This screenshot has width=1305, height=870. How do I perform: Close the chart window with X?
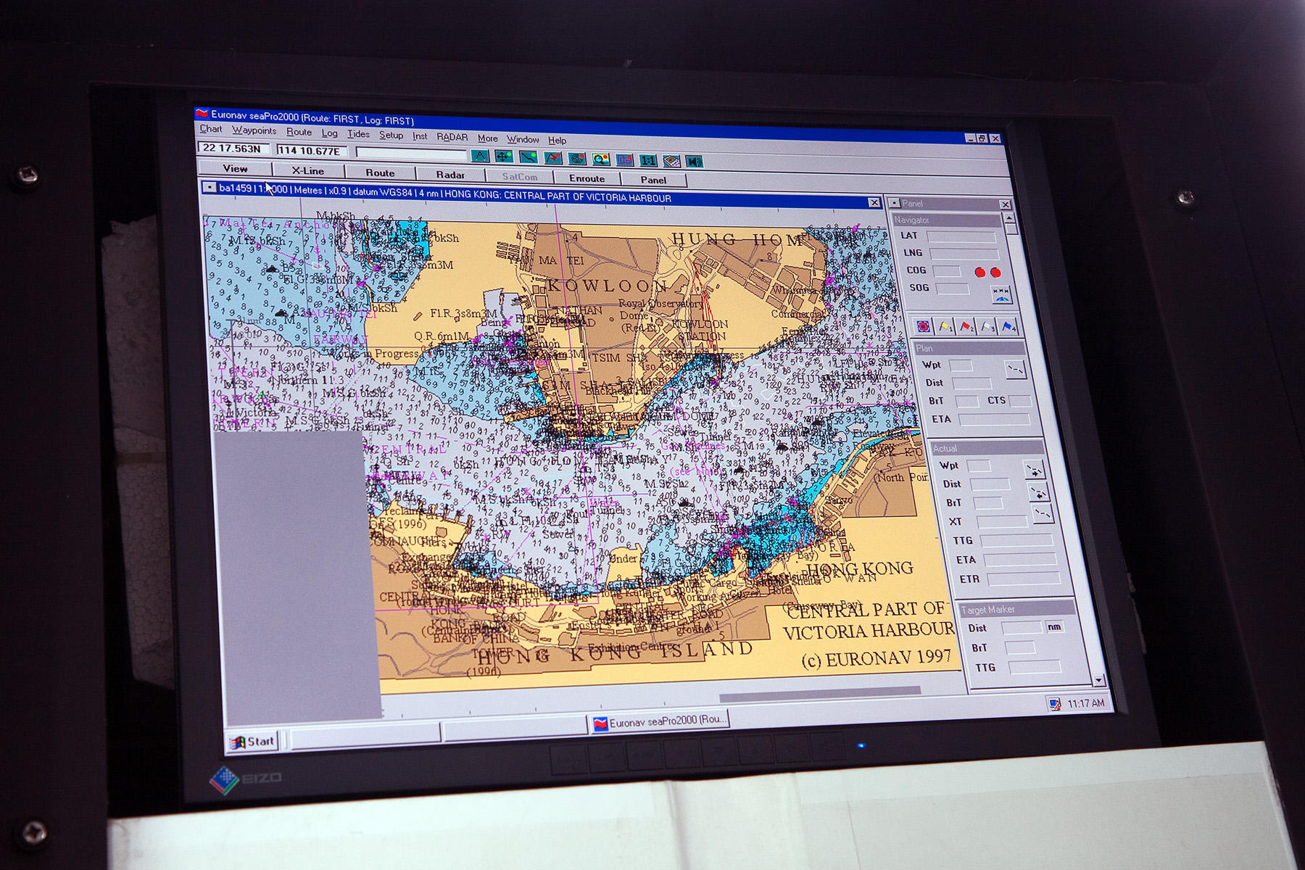(874, 202)
